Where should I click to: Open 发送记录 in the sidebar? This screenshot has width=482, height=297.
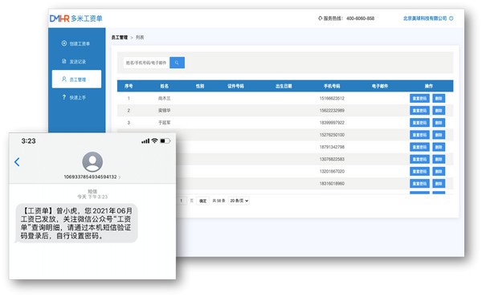pos(74,62)
